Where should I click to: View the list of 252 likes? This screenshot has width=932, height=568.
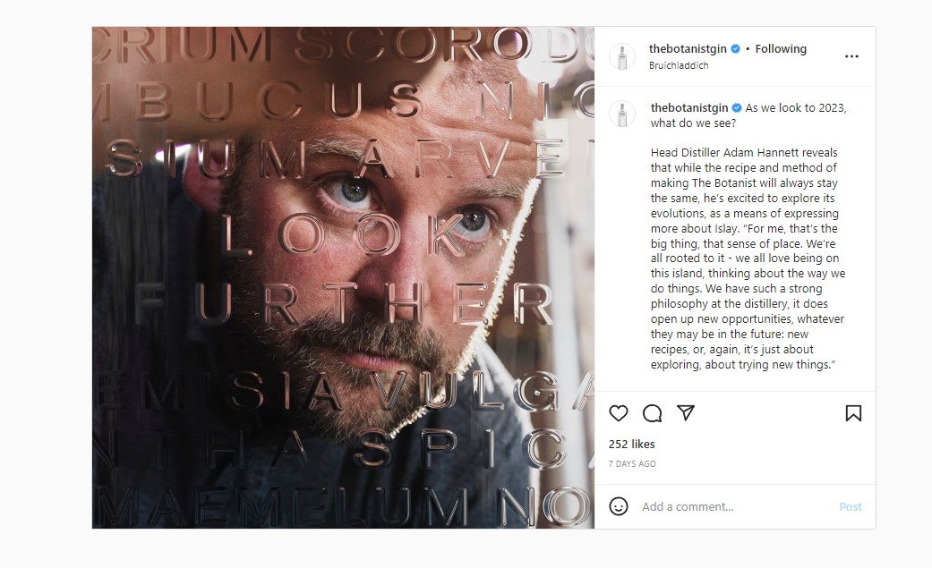632,444
